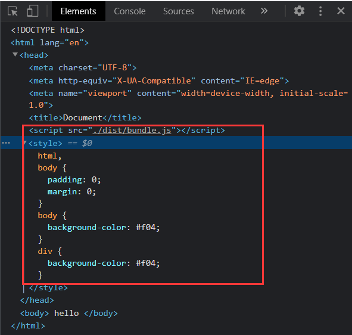Click the 'viewport' attribute value
352x335 pixels.
(x=107, y=93)
